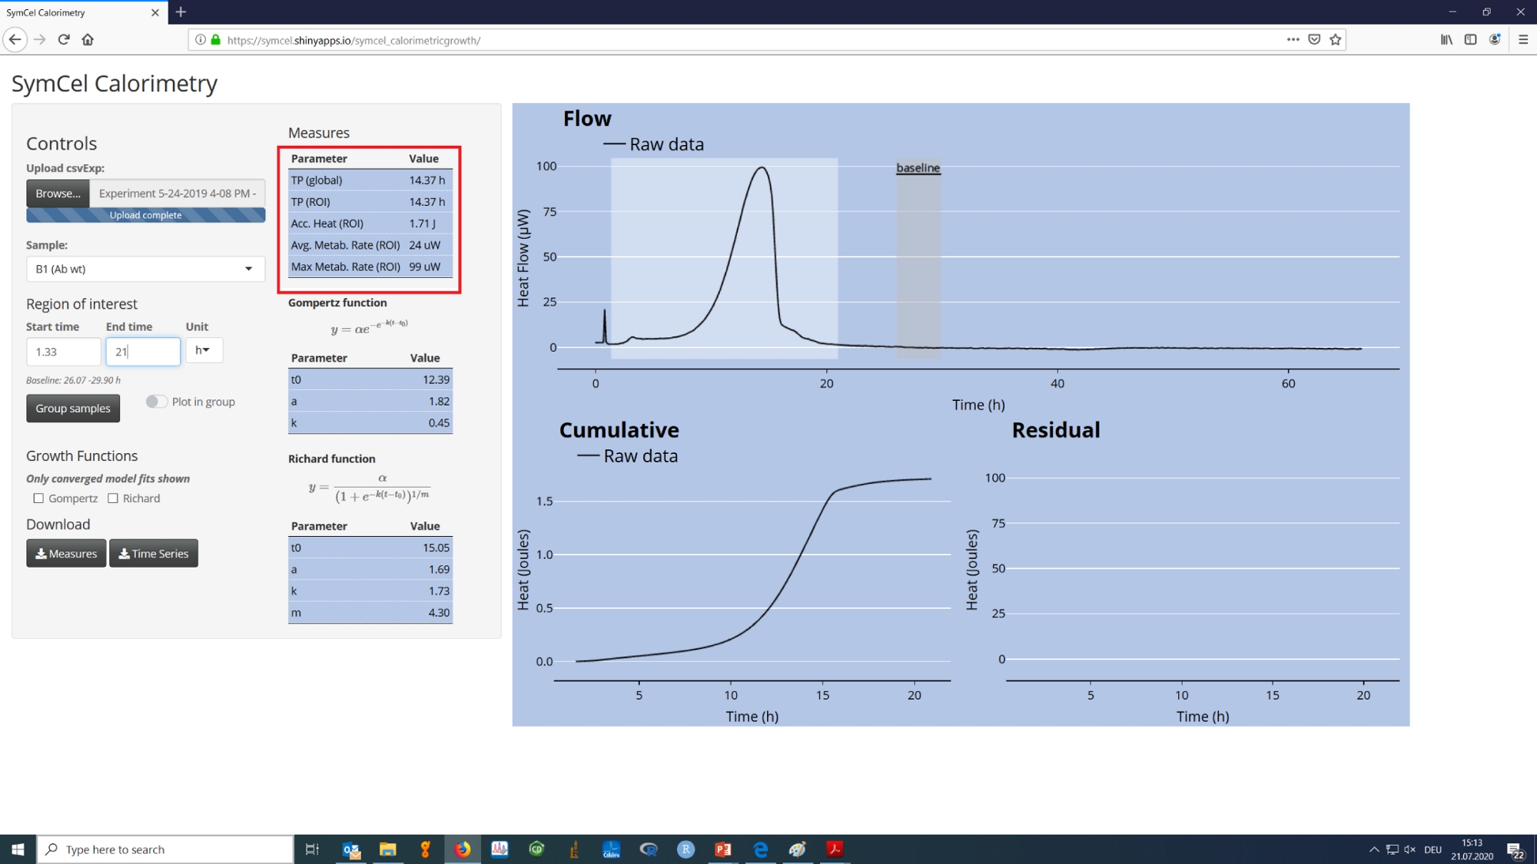The image size is (1537, 864).
Task: Click the Group samples button
Action: pyautogui.click(x=73, y=409)
